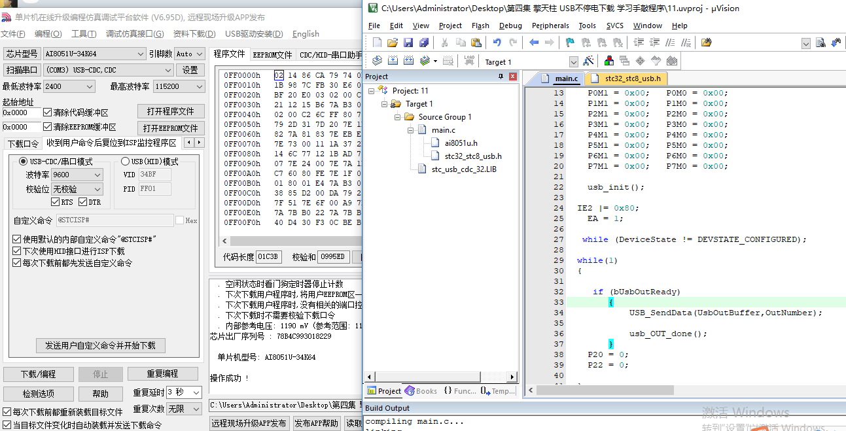
Task: Switch to the EEPROM文件 tab
Action: click(x=272, y=54)
